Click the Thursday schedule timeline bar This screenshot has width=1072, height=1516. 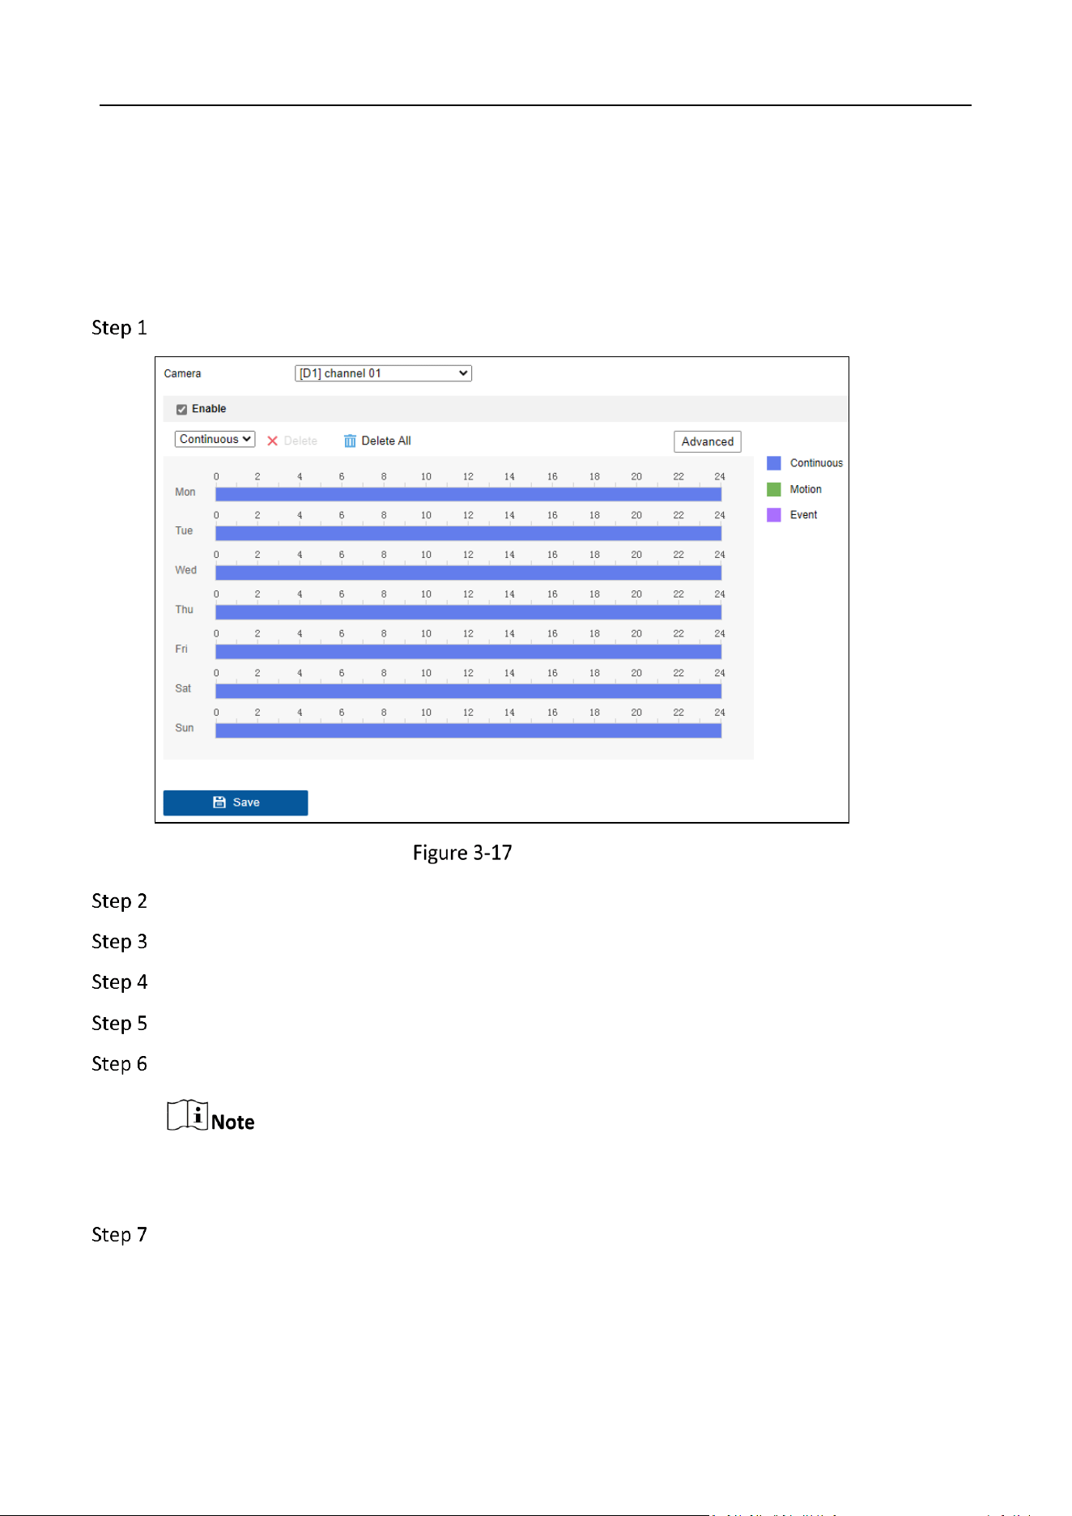point(468,612)
